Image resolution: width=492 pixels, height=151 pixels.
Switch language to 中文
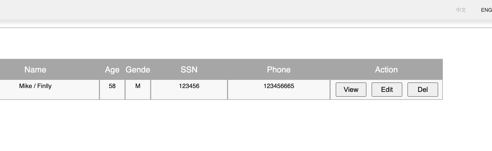click(x=461, y=10)
